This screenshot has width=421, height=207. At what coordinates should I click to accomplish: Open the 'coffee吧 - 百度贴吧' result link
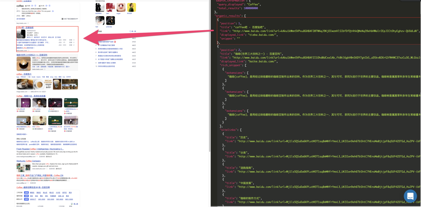tap(25, 28)
